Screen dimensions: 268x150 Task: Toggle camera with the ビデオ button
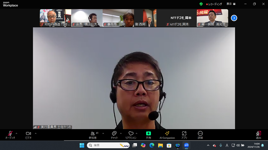28,135
